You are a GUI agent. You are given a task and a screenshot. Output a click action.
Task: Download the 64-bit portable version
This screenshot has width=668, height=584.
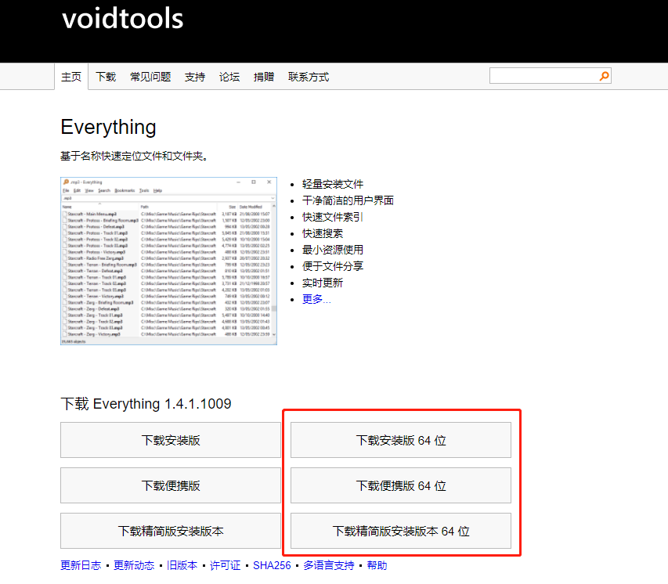pos(400,485)
